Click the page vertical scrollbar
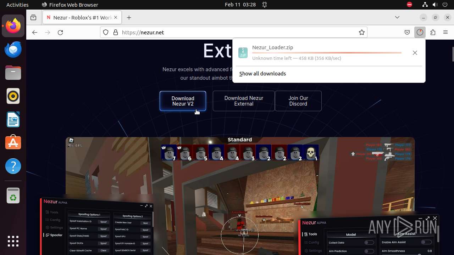 (x=452, y=54)
